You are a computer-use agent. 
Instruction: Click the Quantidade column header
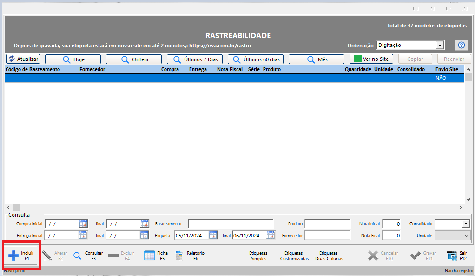point(358,69)
